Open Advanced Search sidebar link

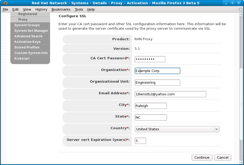[x=28, y=36]
